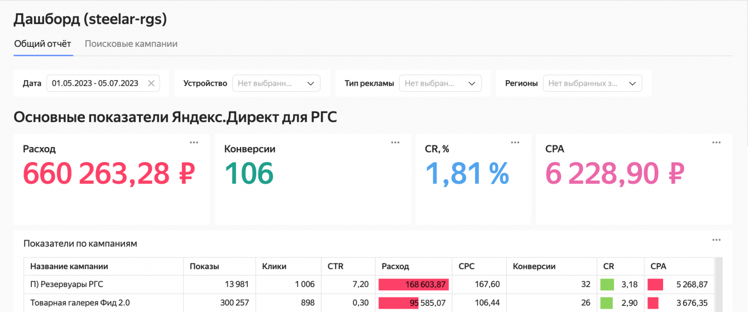Viewport: 748px width, 312px height.
Task: Click the Расход total 660 263,28 ₽
Action: click(x=108, y=173)
